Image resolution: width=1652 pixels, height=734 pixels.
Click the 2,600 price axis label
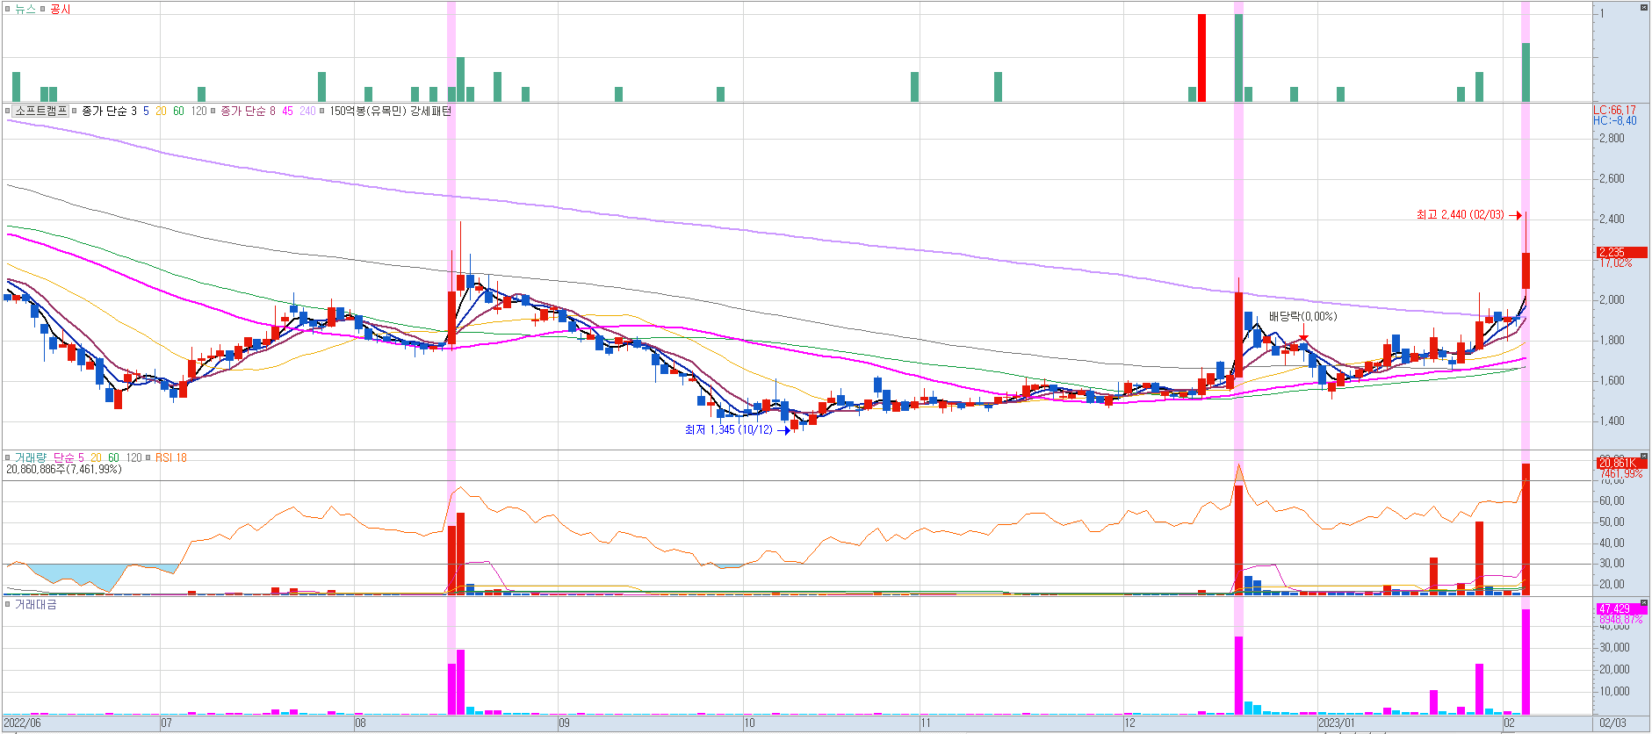[x=1612, y=178]
